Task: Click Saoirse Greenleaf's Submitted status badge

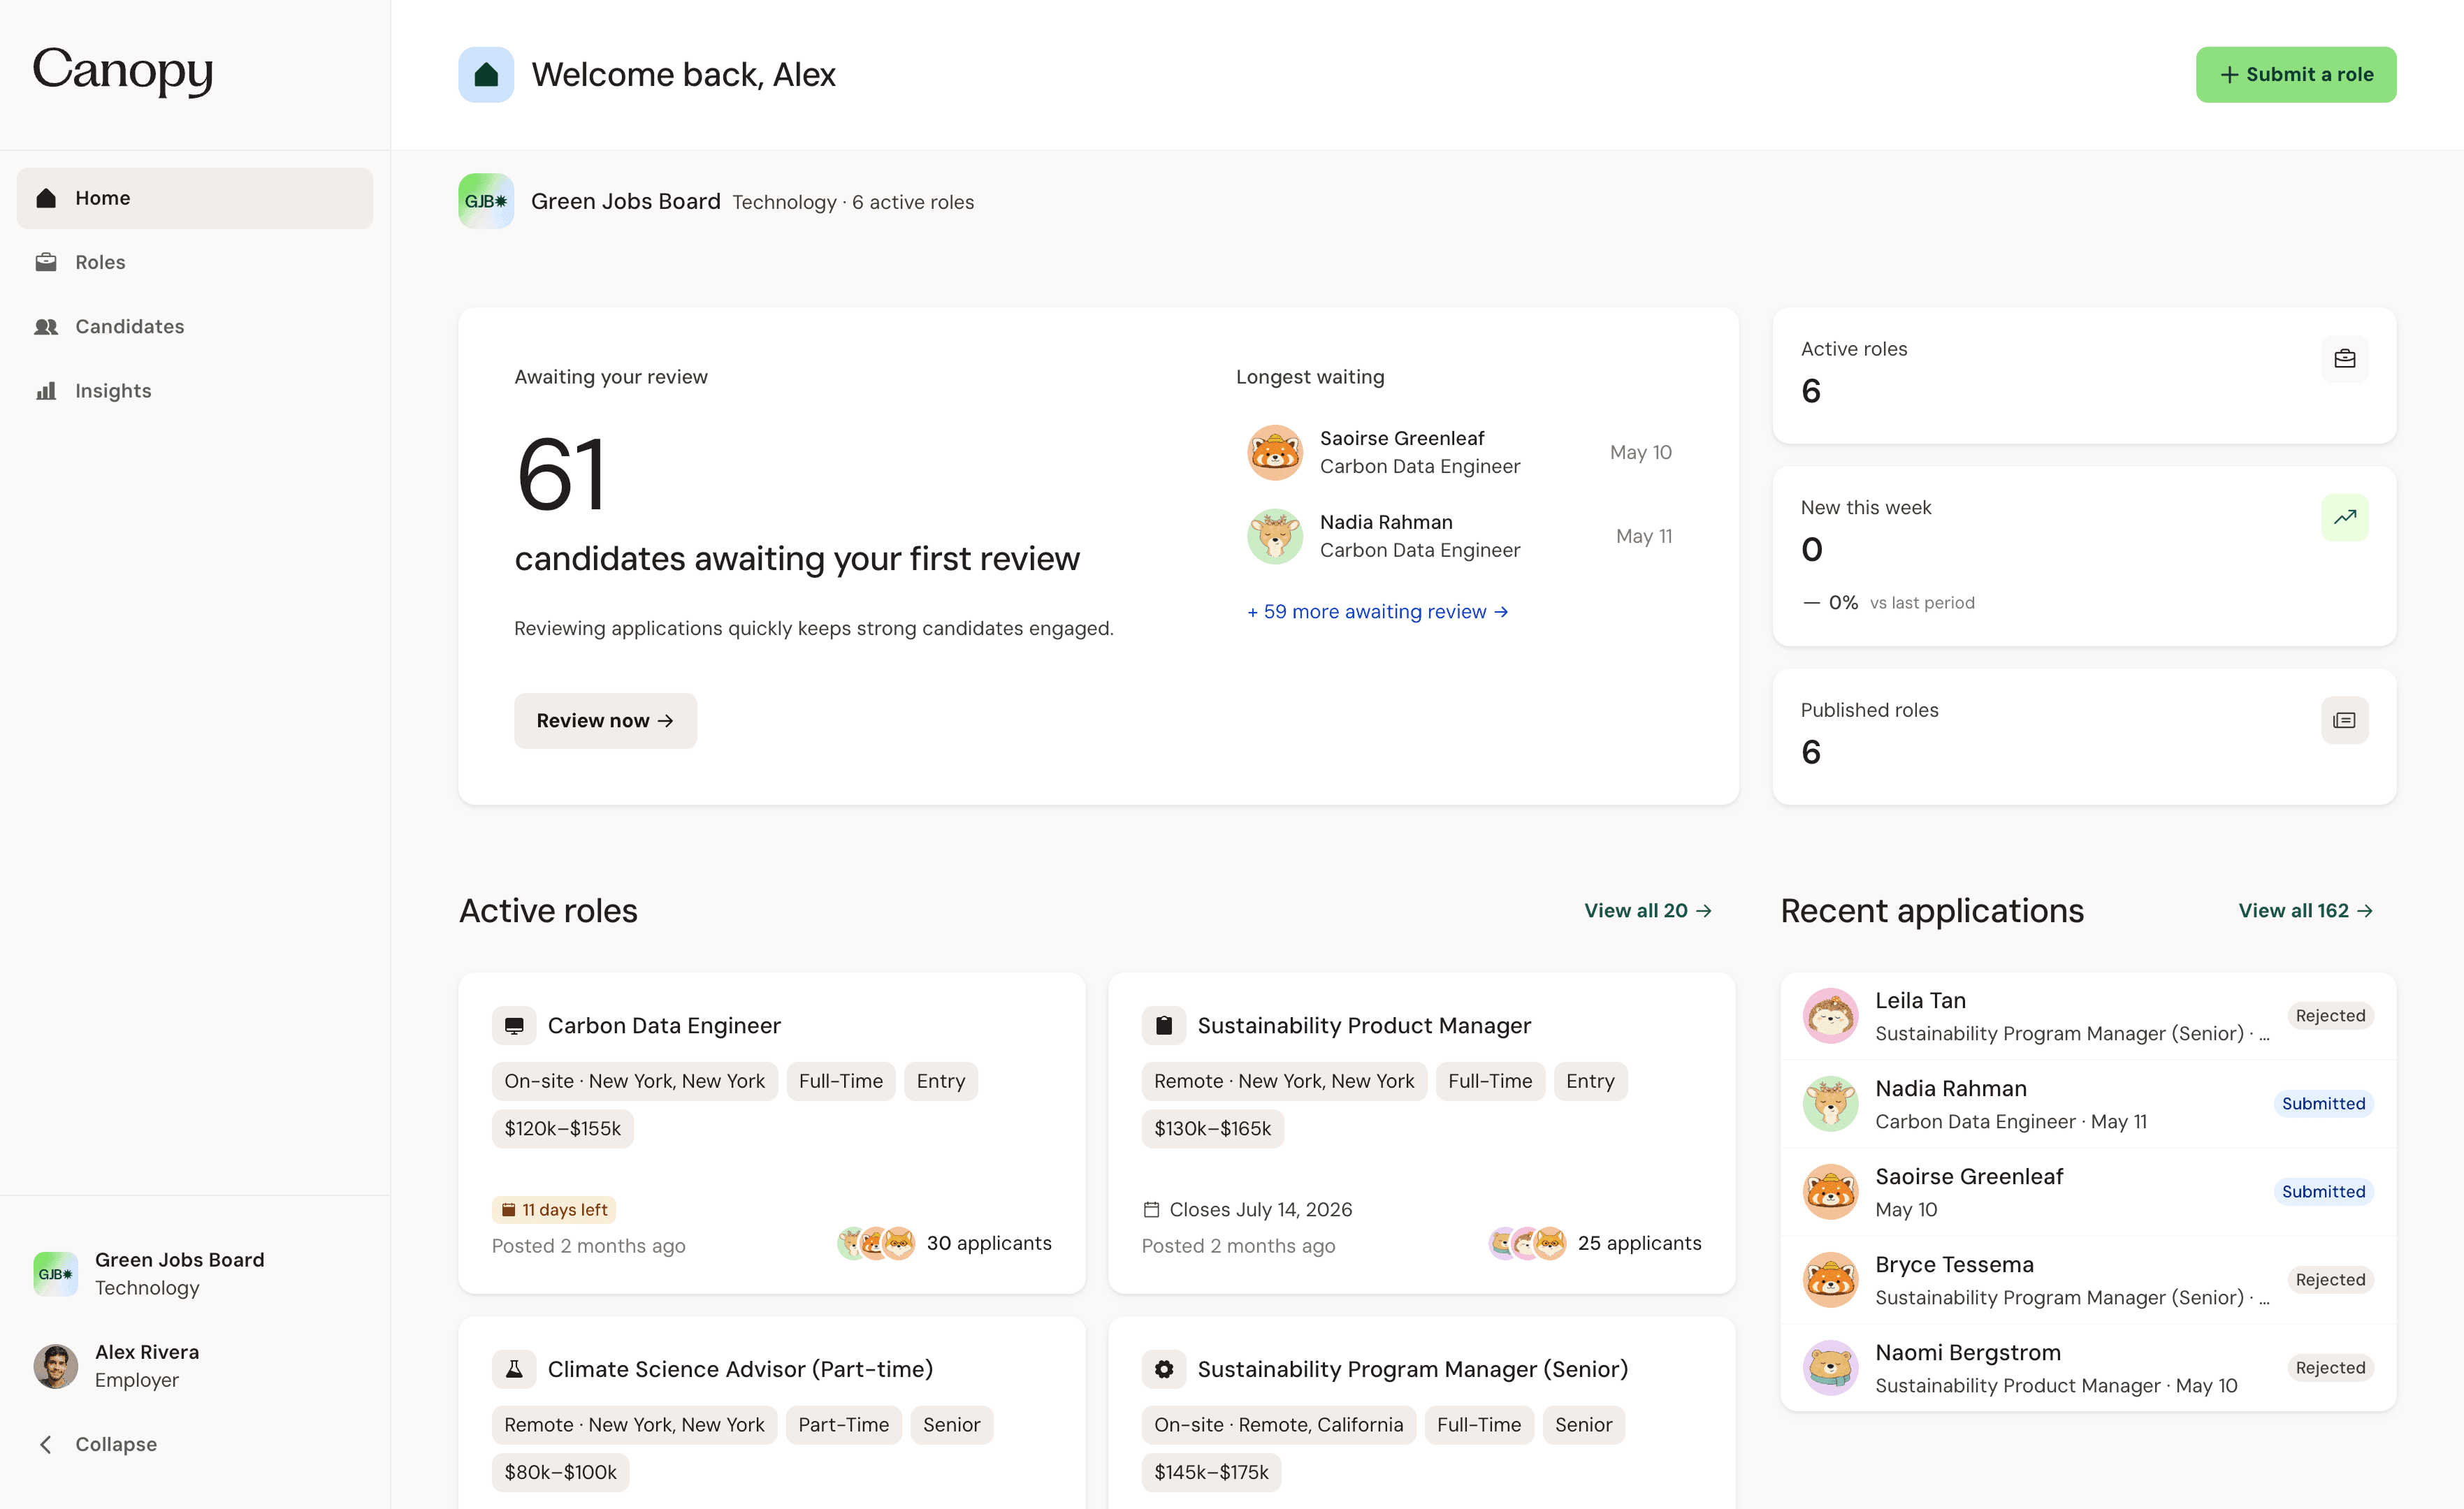Action: click(2323, 1192)
